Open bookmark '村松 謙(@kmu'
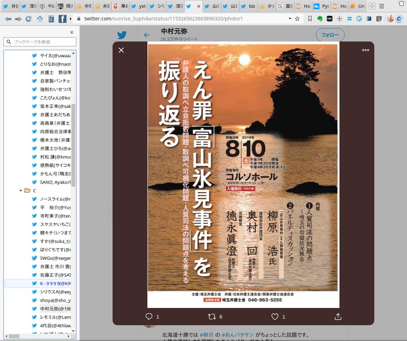The image size is (407, 341). point(51,157)
